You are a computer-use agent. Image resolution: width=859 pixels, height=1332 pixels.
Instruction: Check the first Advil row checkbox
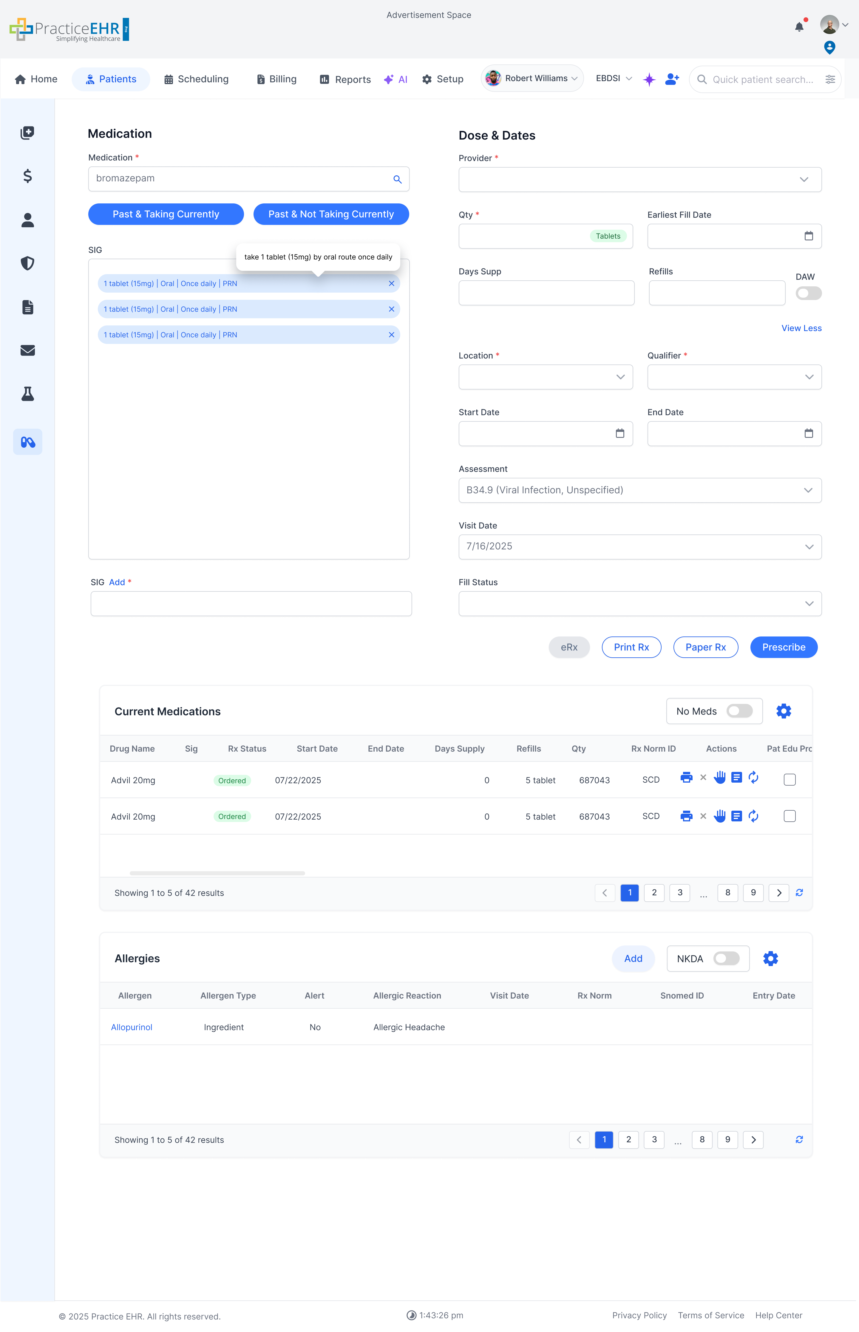pos(789,780)
